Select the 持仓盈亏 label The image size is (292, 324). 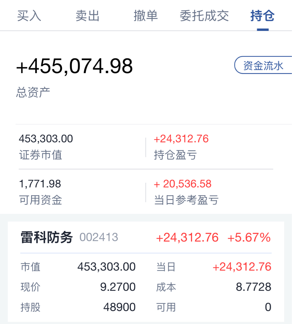tap(175, 155)
